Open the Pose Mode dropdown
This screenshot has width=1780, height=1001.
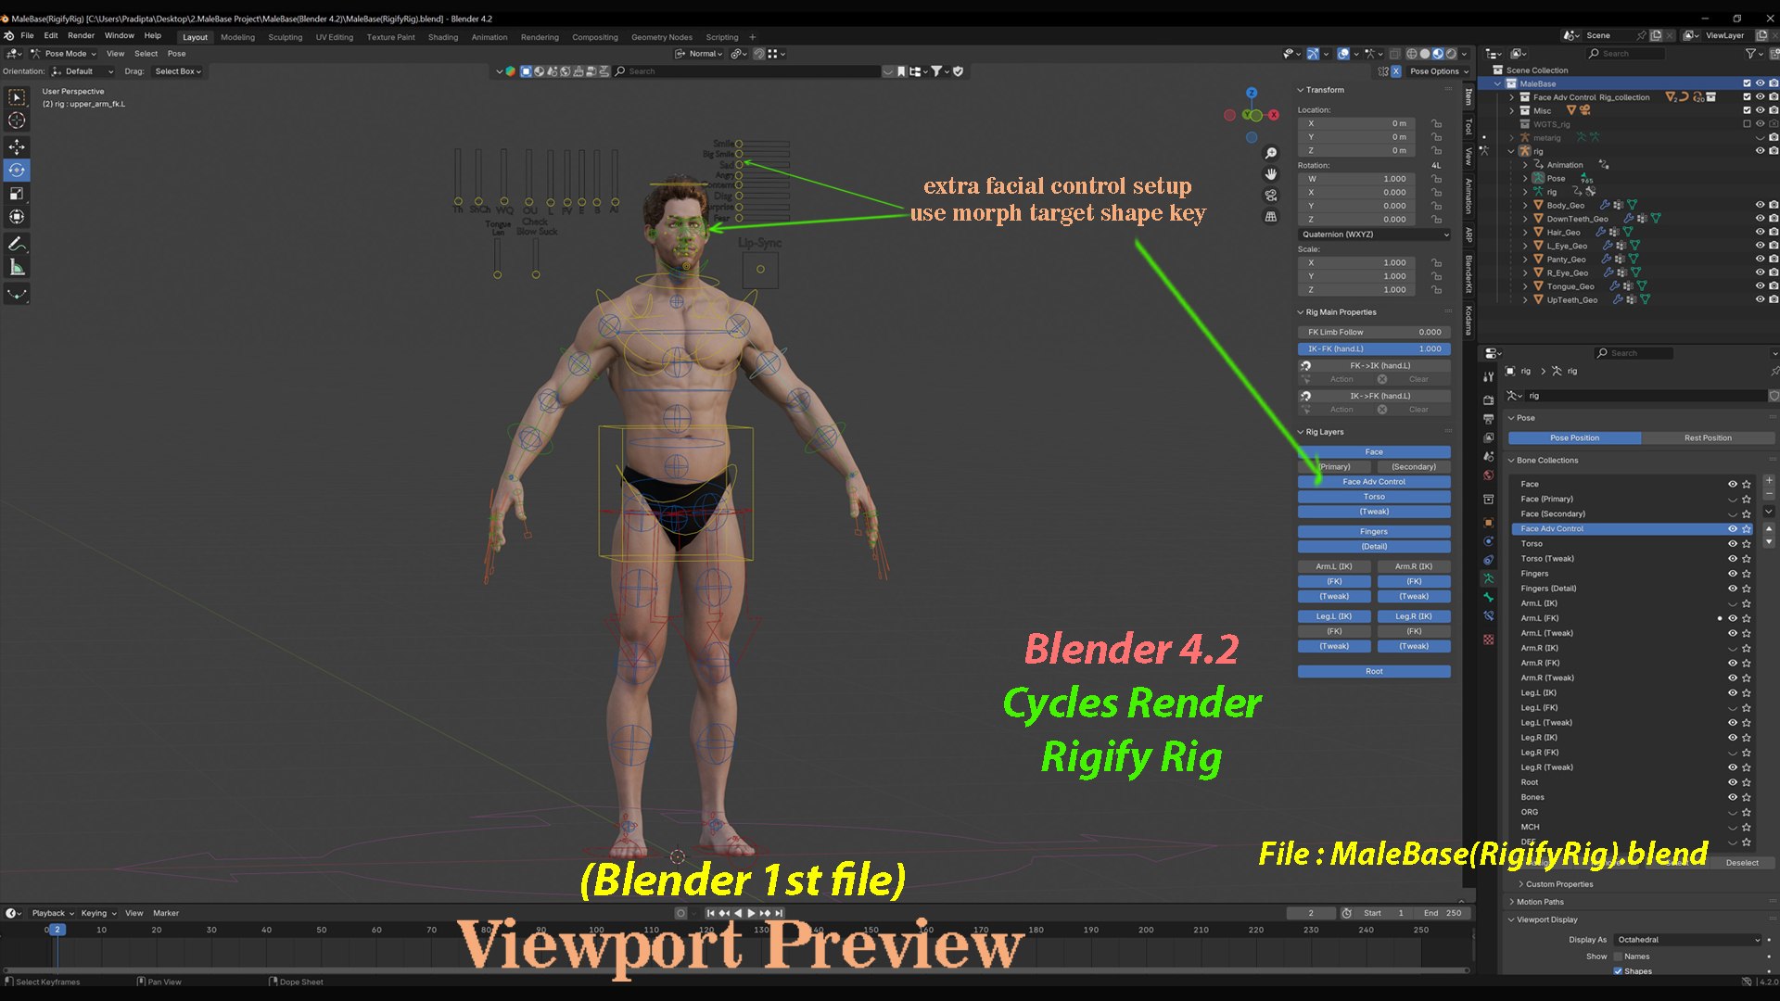63,54
